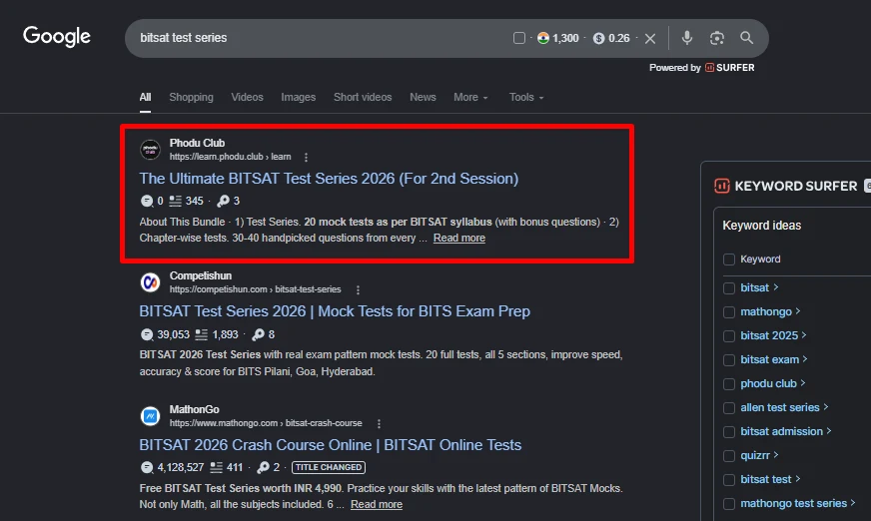
Task: Tick the checkbox for mathongo test series
Action: point(729,504)
